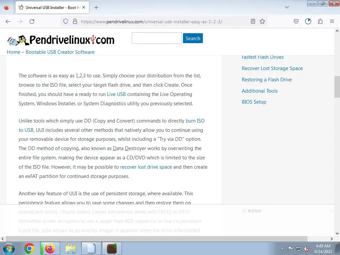Open the Extensions puzzle icon
The image size is (340, 255).
pyautogui.click(x=320, y=21)
